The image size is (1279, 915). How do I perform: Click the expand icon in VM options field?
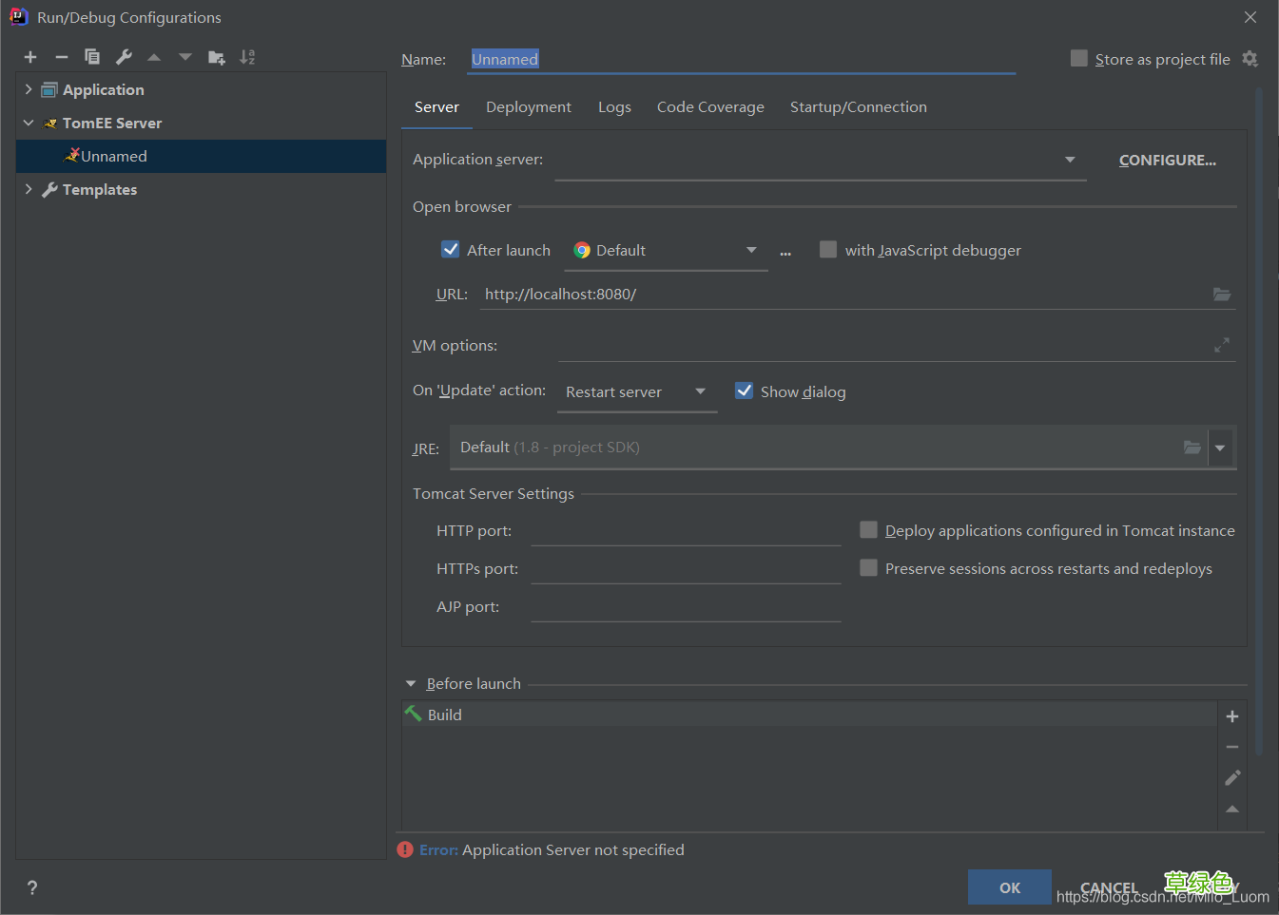(1221, 345)
